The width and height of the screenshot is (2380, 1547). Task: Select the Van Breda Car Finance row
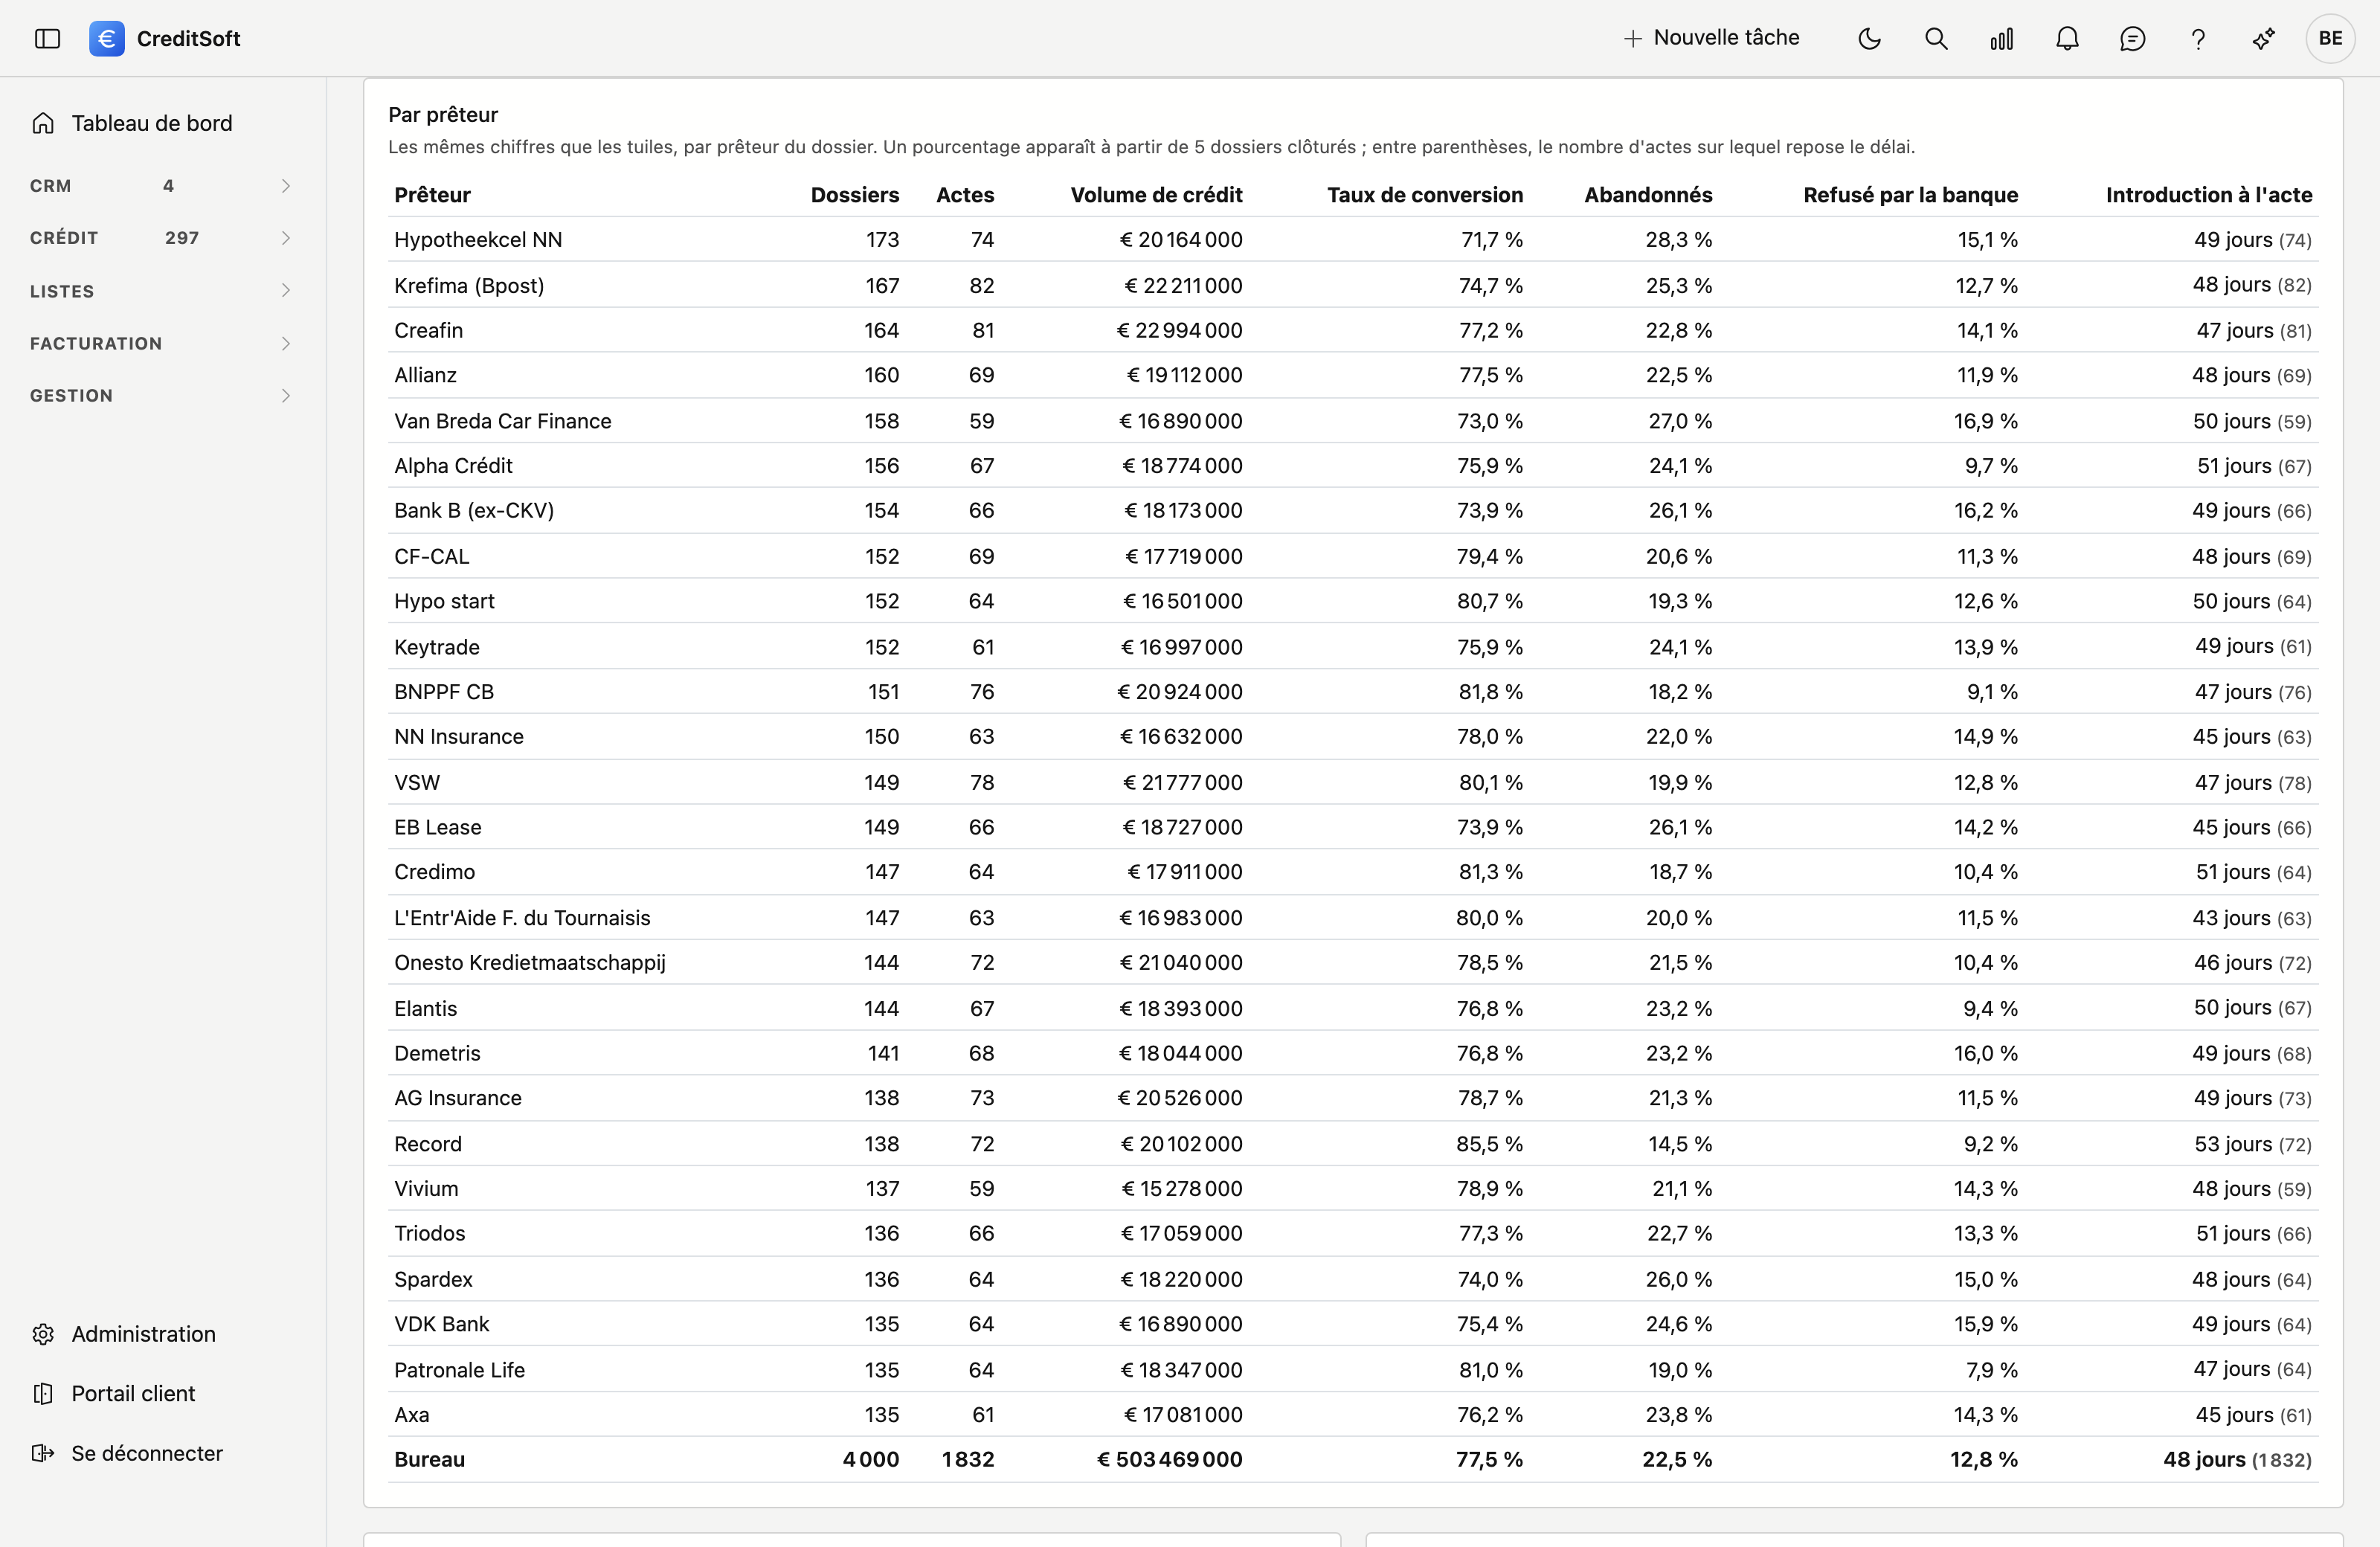point(1353,421)
